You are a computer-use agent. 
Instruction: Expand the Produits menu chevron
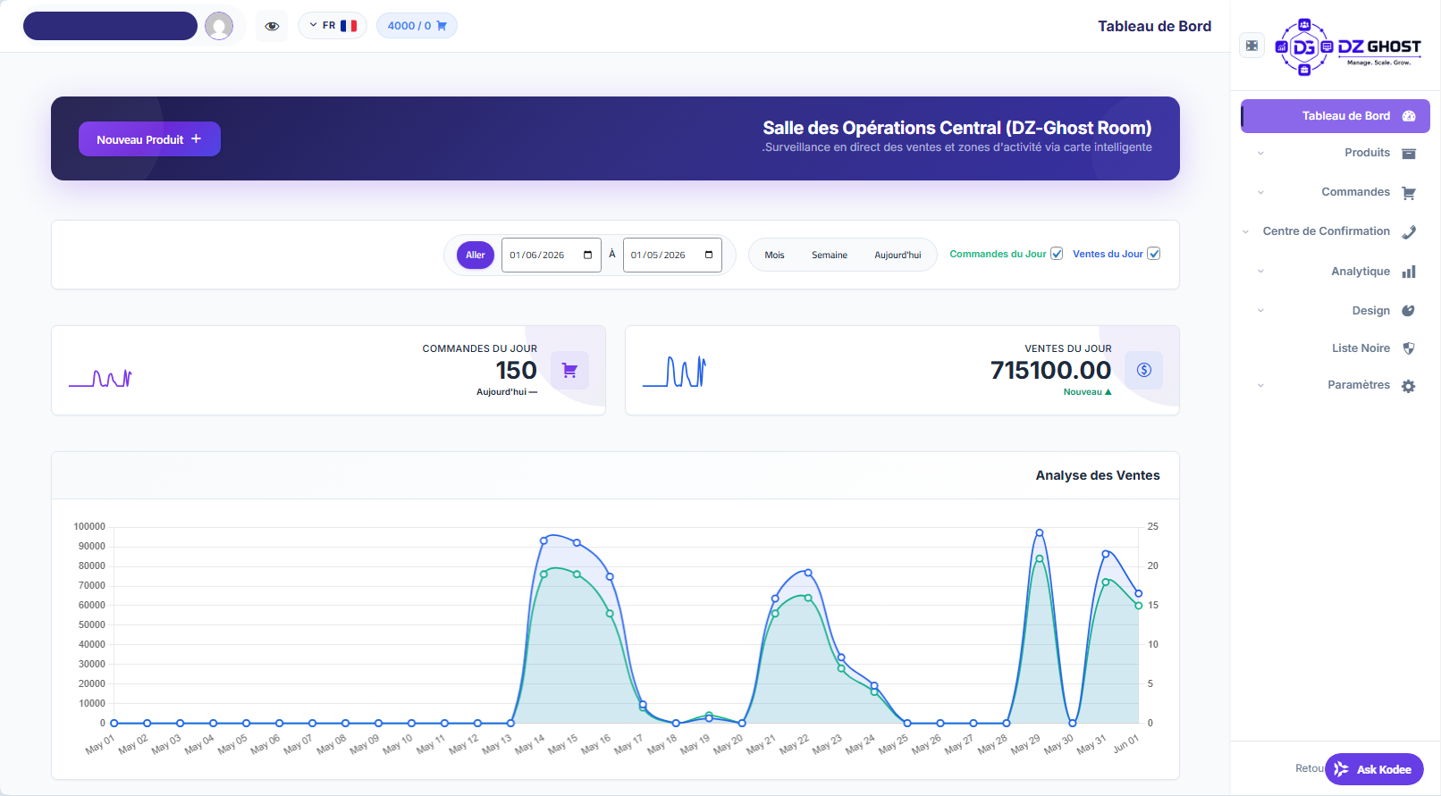click(1260, 154)
